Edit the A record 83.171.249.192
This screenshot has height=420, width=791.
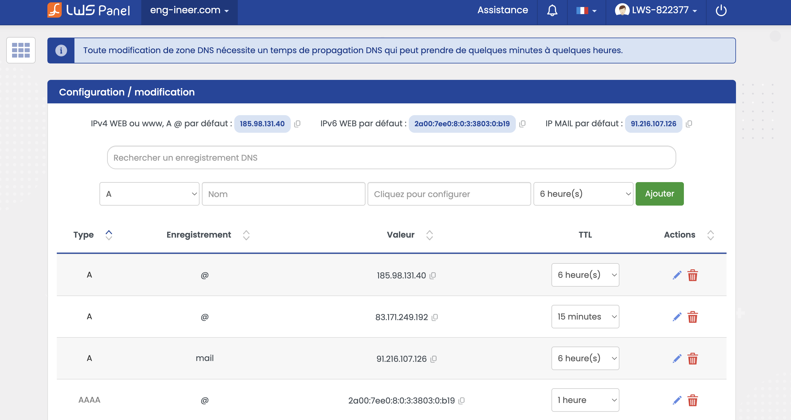coord(677,317)
